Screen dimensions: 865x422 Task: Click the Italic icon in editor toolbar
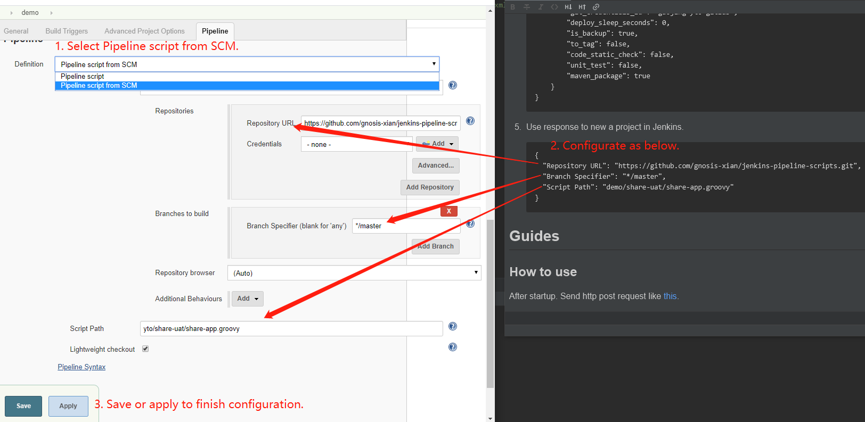click(x=540, y=7)
